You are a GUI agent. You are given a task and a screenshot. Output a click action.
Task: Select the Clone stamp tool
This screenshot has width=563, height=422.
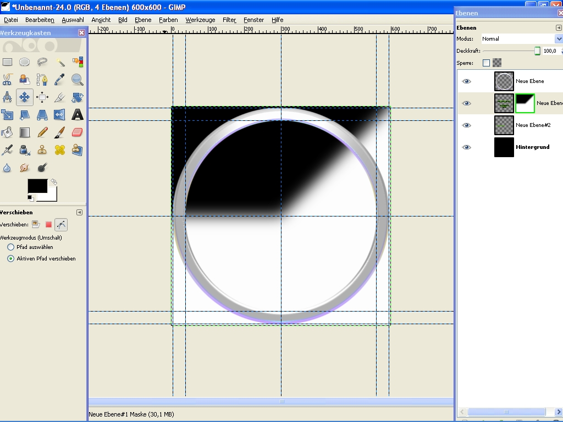42,150
